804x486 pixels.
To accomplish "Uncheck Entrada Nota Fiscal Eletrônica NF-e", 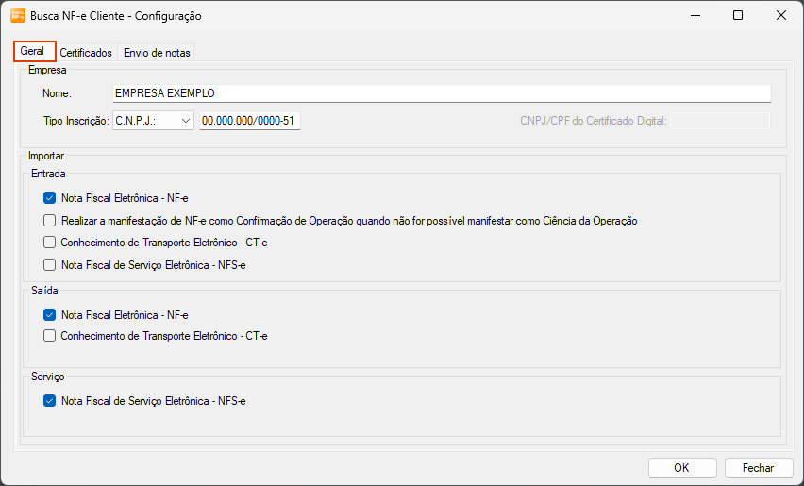I will pos(50,198).
